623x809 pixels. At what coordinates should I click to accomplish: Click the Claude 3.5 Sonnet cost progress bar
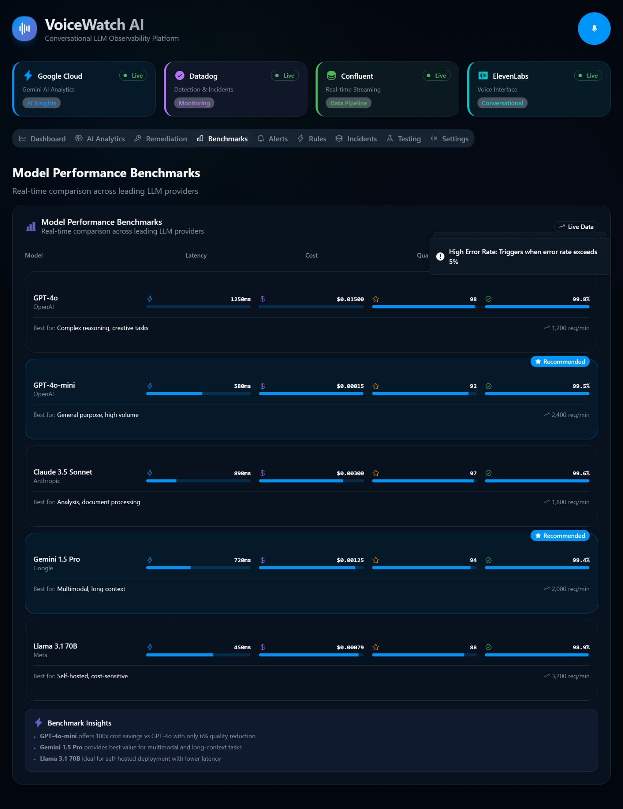[x=311, y=481]
